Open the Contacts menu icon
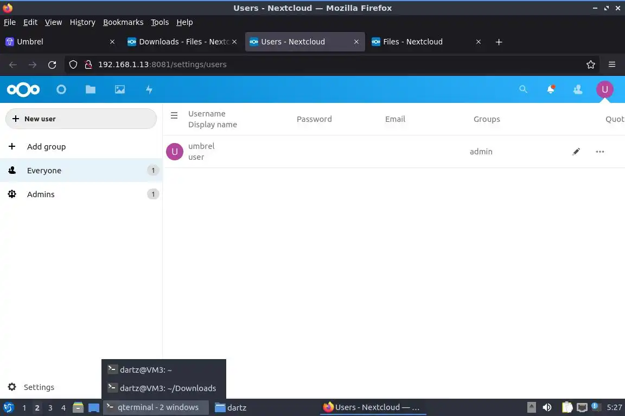 tap(578, 89)
